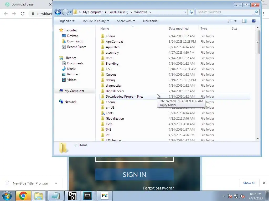Select Libraries in navigation pane
The height and width of the screenshot is (201, 269).
coord(70,58)
